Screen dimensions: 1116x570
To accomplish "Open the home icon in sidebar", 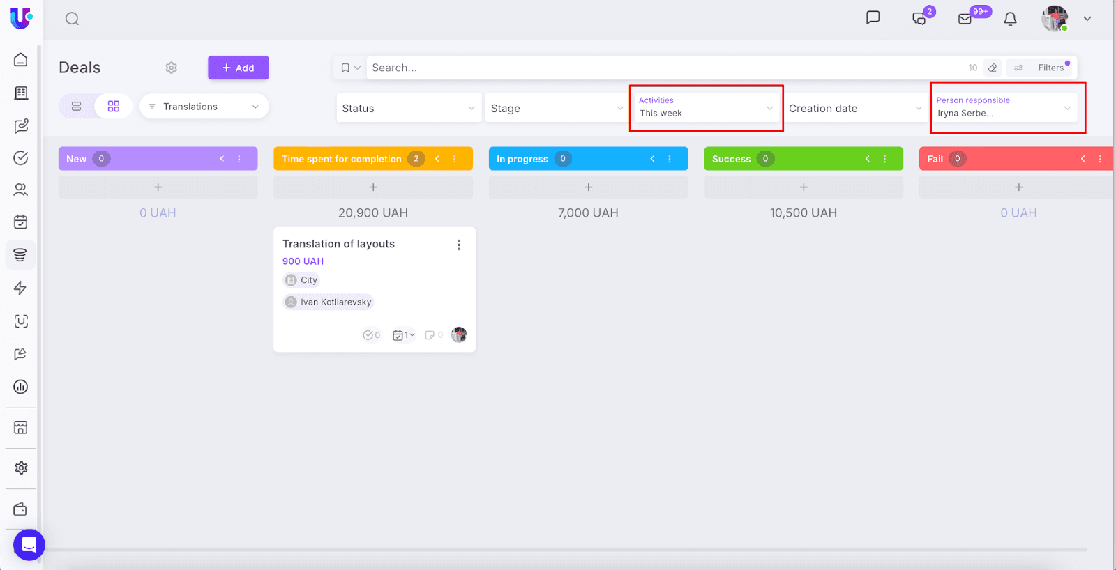I will click(x=21, y=60).
